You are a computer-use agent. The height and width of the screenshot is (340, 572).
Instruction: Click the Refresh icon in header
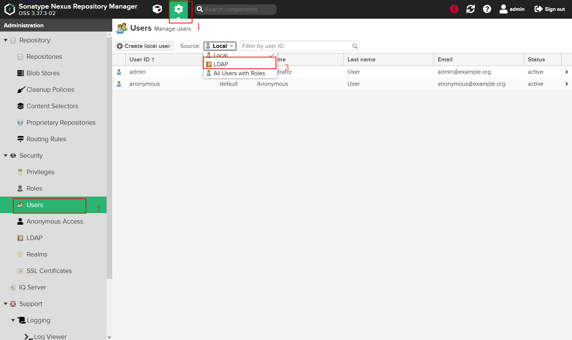[471, 9]
